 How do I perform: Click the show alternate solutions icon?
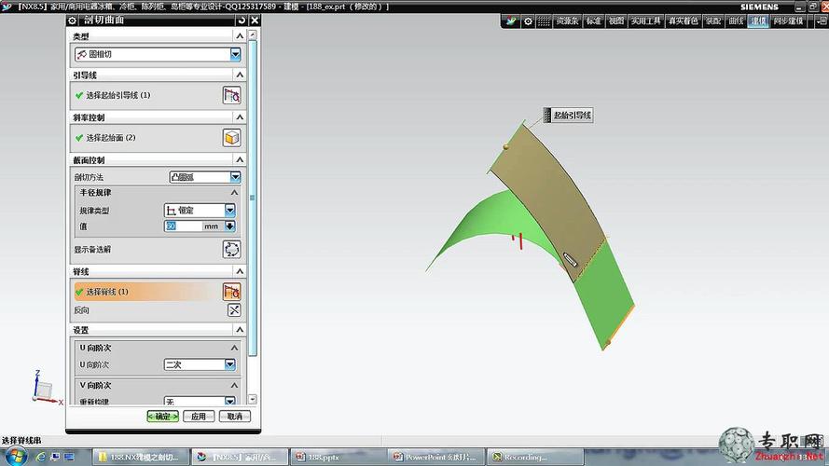point(231,250)
